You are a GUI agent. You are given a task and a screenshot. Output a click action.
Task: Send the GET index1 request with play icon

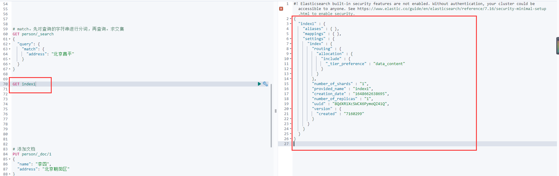point(259,84)
